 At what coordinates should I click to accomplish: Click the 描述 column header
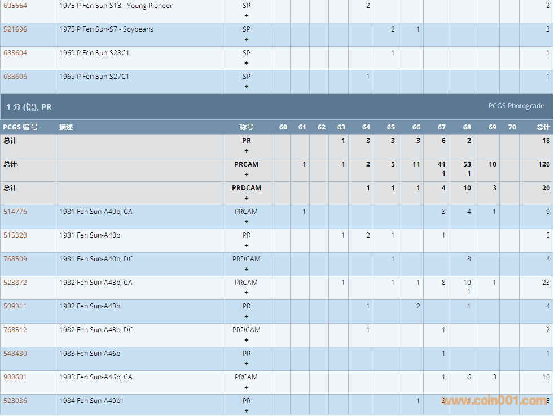click(x=66, y=127)
